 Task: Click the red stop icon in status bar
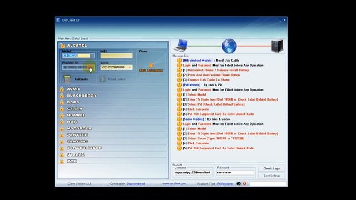[245, 183]
